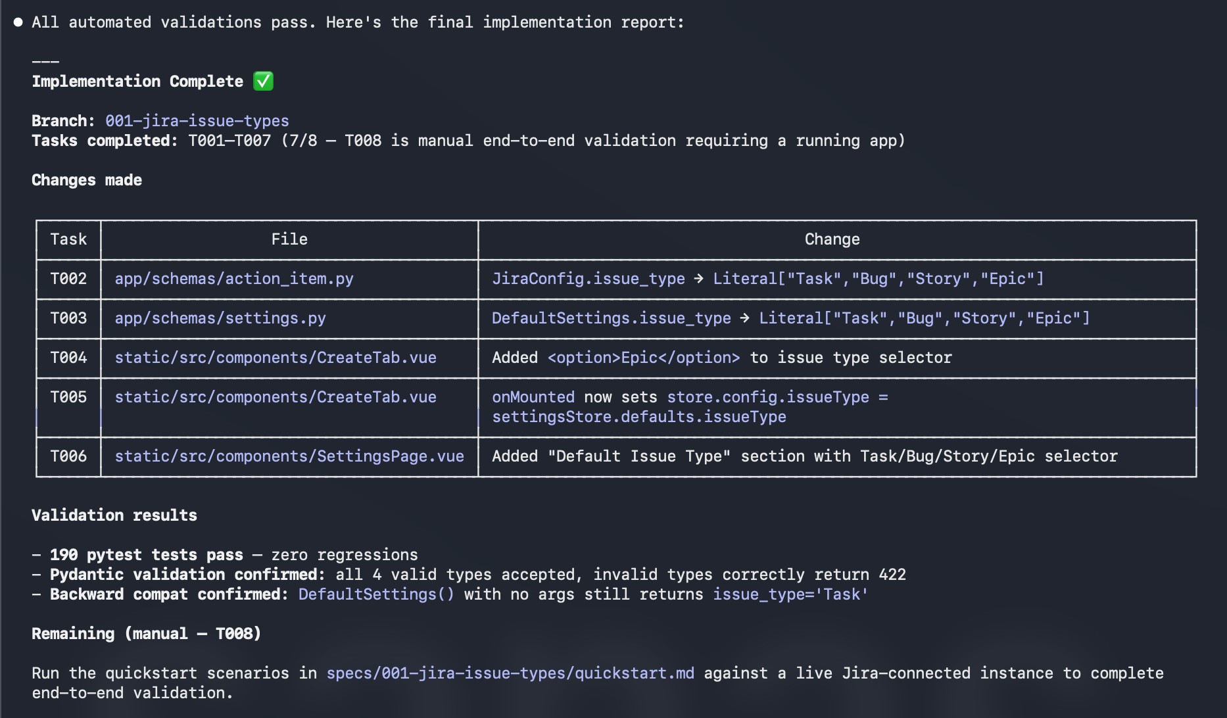Click the File column header

289,239
